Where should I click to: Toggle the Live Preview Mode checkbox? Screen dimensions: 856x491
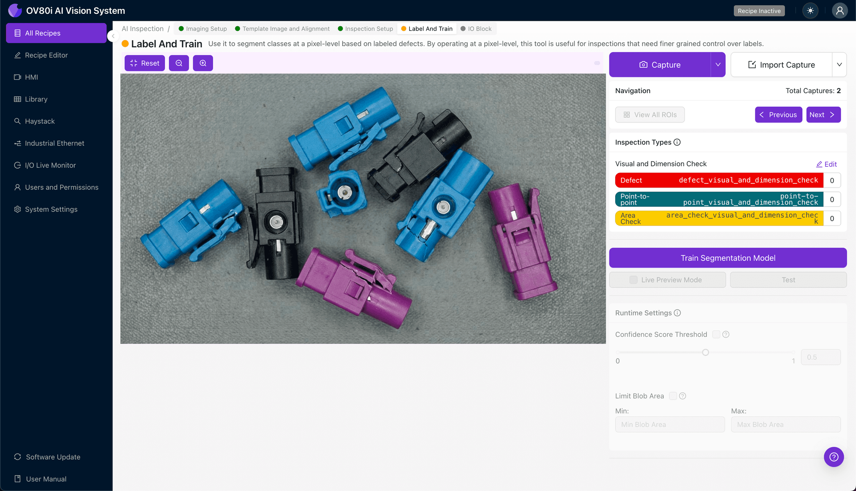click(x=634, y=280)
